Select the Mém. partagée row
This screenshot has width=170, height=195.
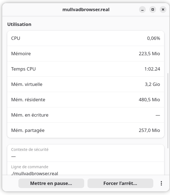(x=86, y=130)
